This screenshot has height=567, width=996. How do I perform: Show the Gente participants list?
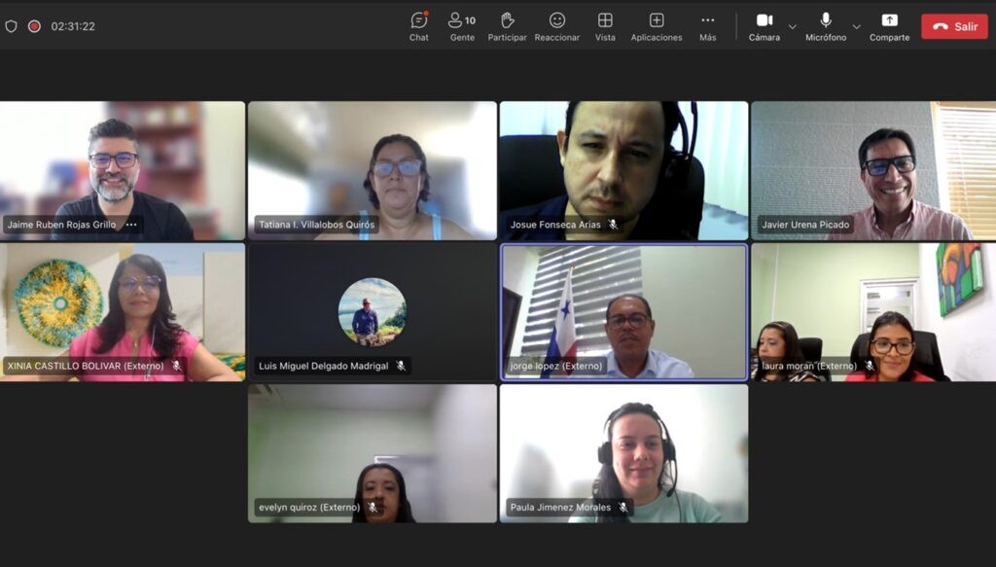click(x=462, y=26)
